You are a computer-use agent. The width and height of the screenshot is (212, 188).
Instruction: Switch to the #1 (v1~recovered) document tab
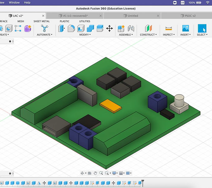tap(75, 16)
